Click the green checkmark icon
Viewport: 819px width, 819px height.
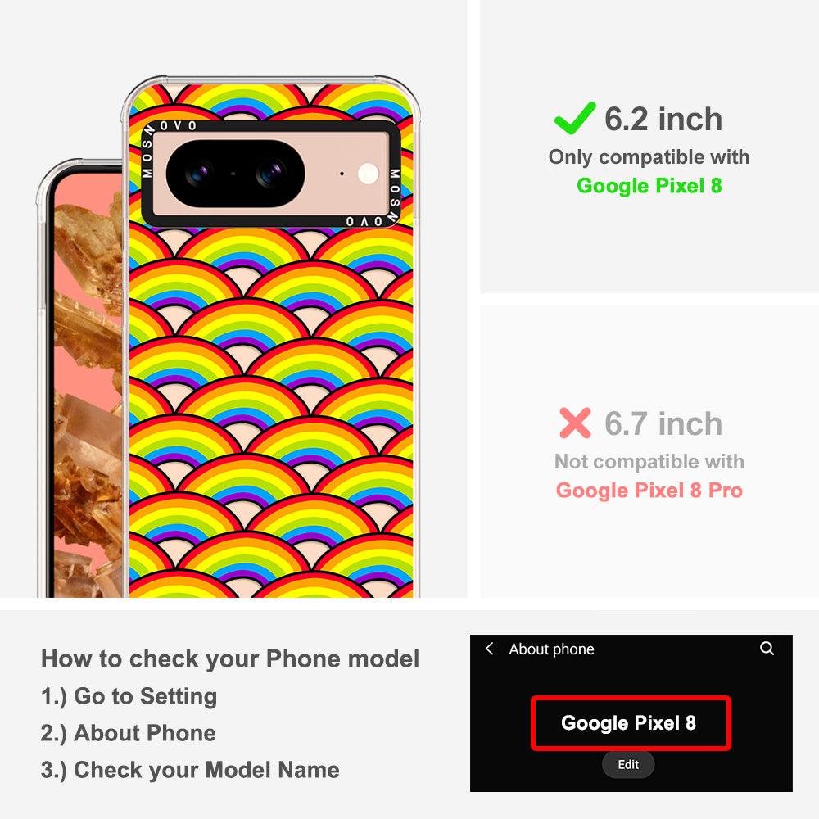pos(575,118)
